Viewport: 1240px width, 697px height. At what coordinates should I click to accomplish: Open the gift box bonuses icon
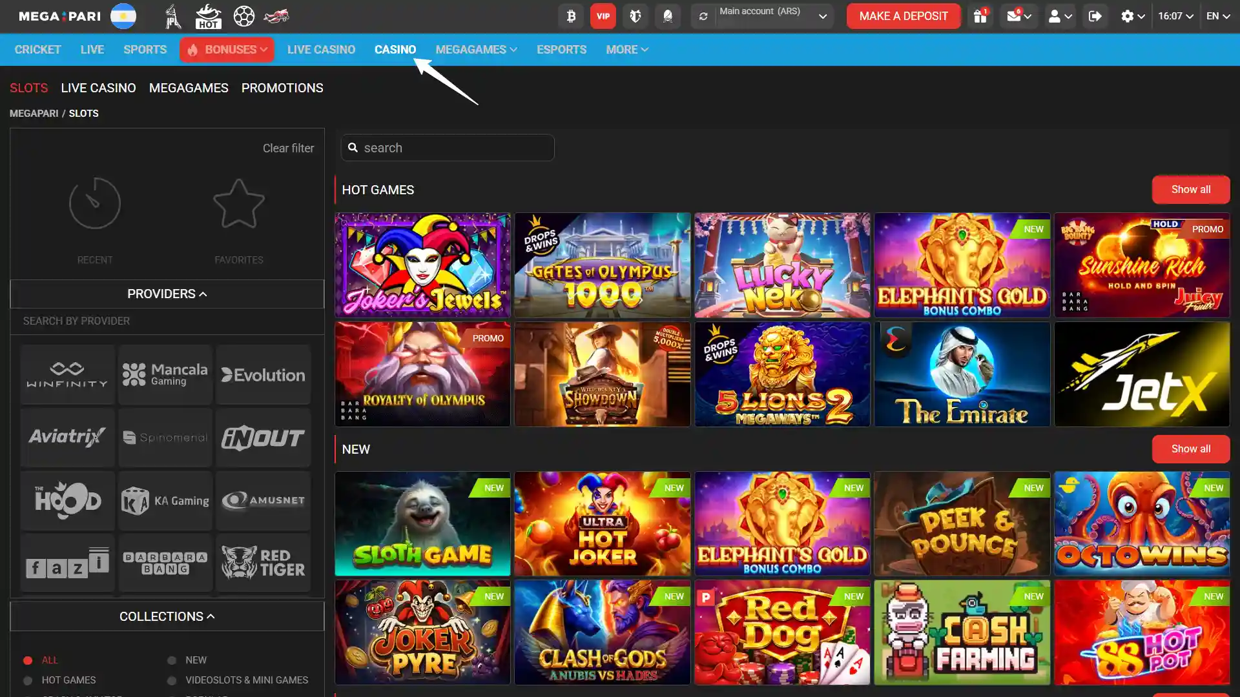pos(980,16)
